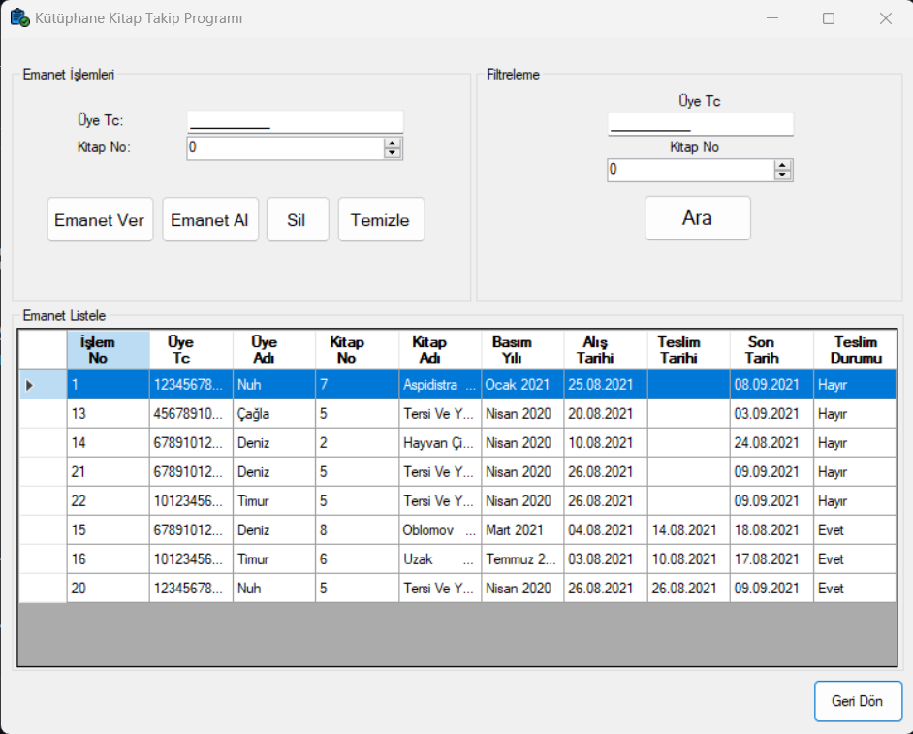Select the cell with İşlem No 15
Viewport: 913px width, 734px height.
pos(109,530)
